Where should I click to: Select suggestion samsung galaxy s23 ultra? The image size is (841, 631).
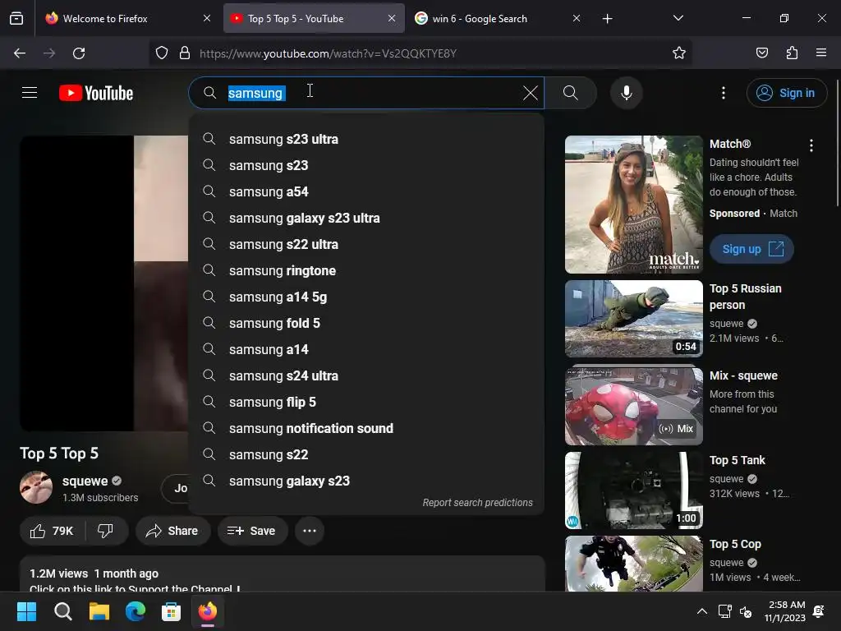pyautogui.click(x=367, y=218)
